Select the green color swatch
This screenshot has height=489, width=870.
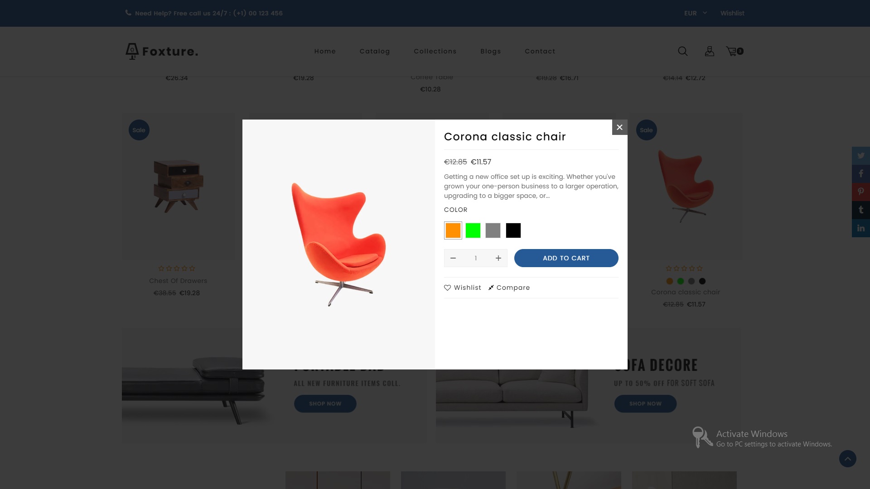[473, 230]
